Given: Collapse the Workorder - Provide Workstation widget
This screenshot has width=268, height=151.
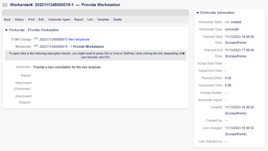Looking at the screenshot, I should (x=6, y=30).
